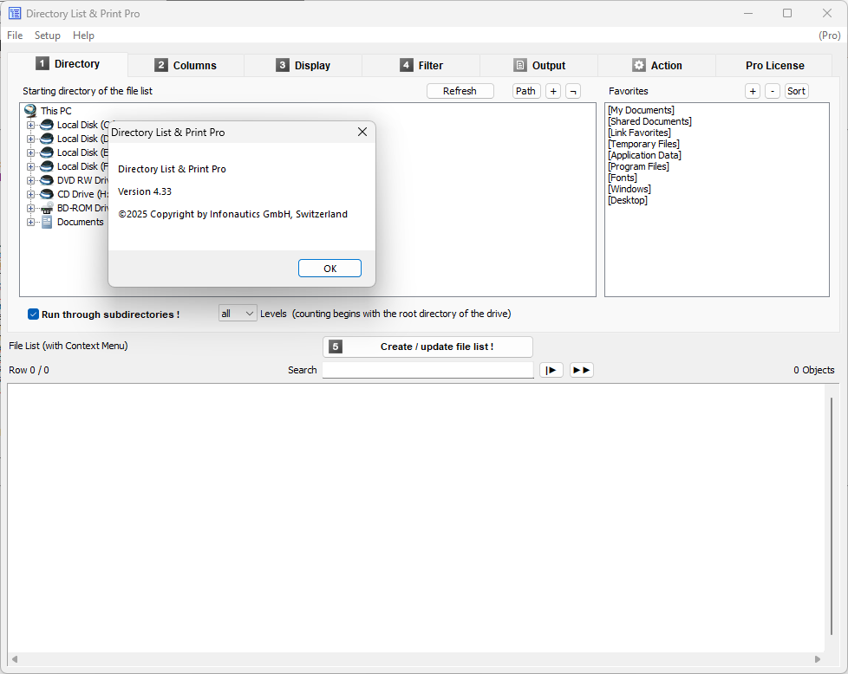848x674 pixels.
Task: Select Documents tree item
Action: click(80, 222)
